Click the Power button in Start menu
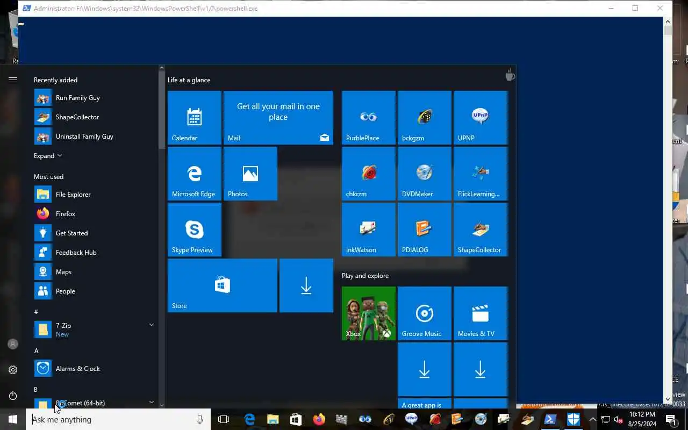688x430 pixels. tap(13, 396)
